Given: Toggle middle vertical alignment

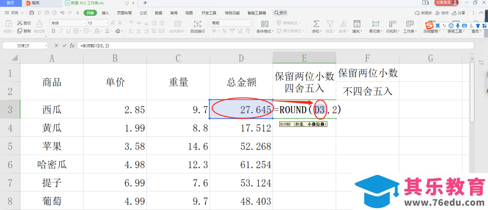Looking at the screenshot, I should pyautogui.click(x=139, y=23).
